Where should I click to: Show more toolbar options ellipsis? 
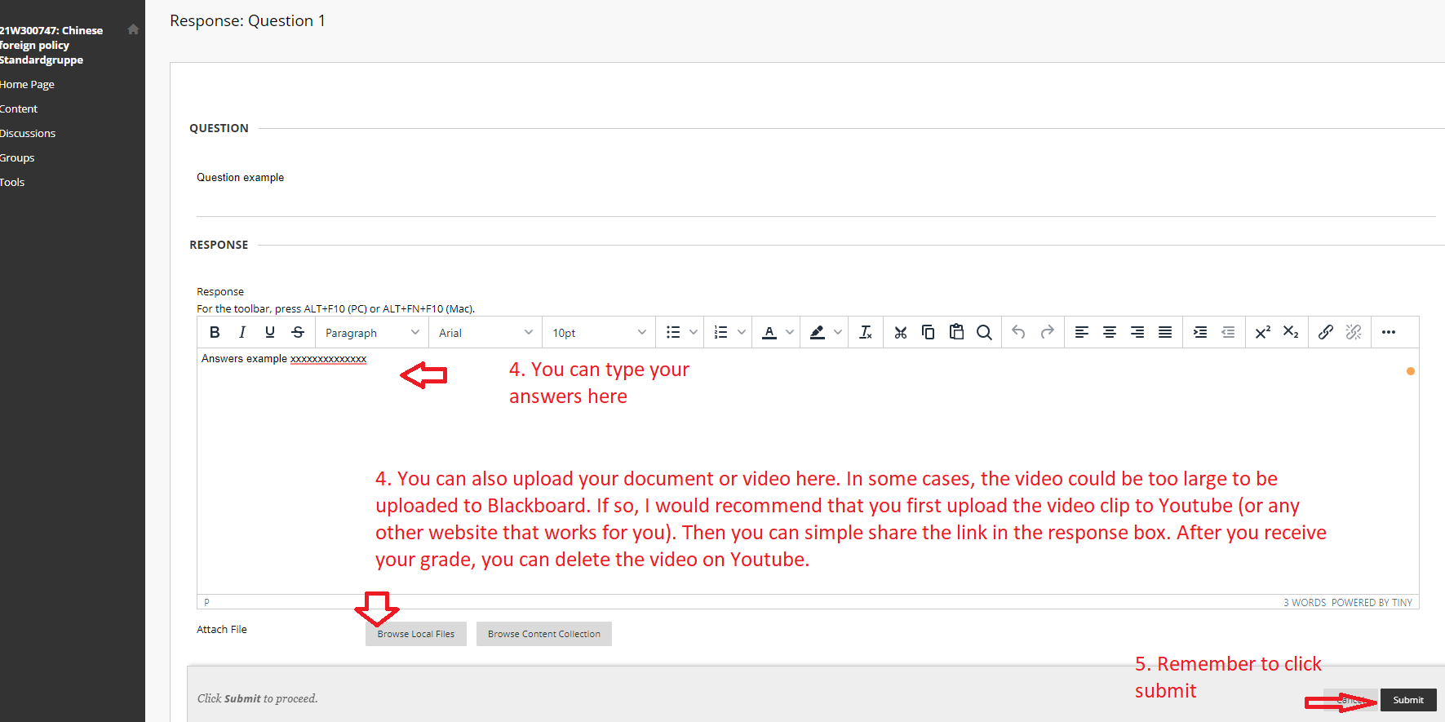click(x=1389, y=332)
